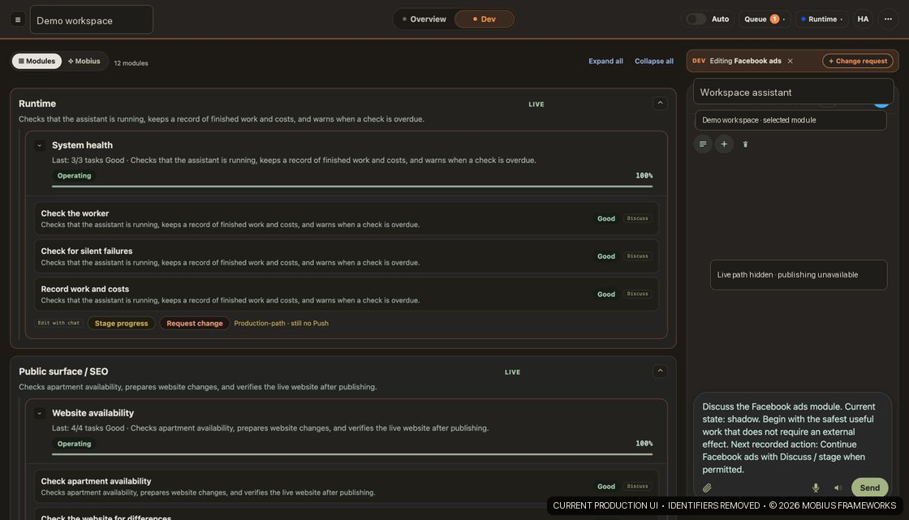Send the assistant message
This screenshot has height=520, width=909.
click(x=869, y=488)
